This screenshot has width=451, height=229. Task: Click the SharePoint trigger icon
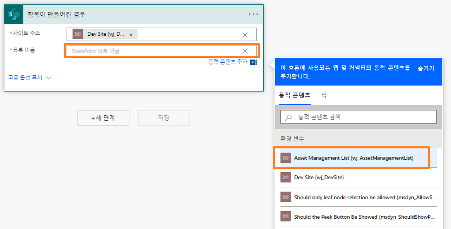(14, 14)
